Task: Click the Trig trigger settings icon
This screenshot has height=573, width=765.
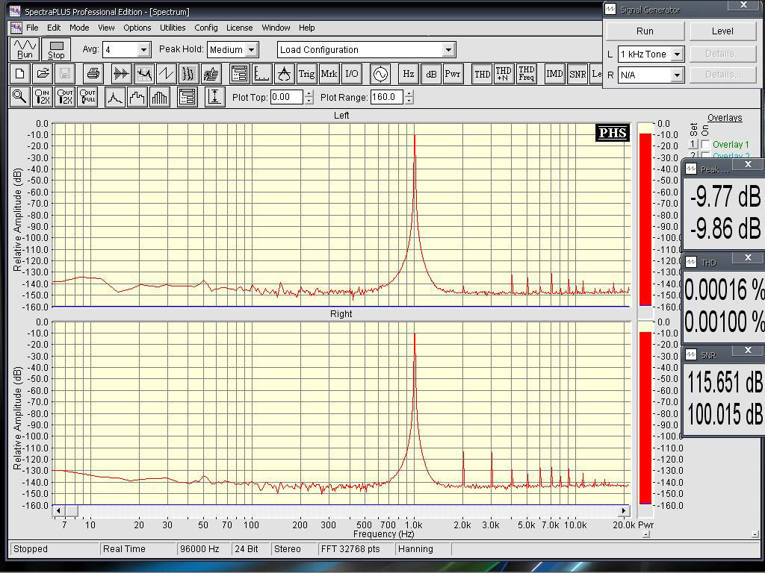Action: (x=306, y=74)
